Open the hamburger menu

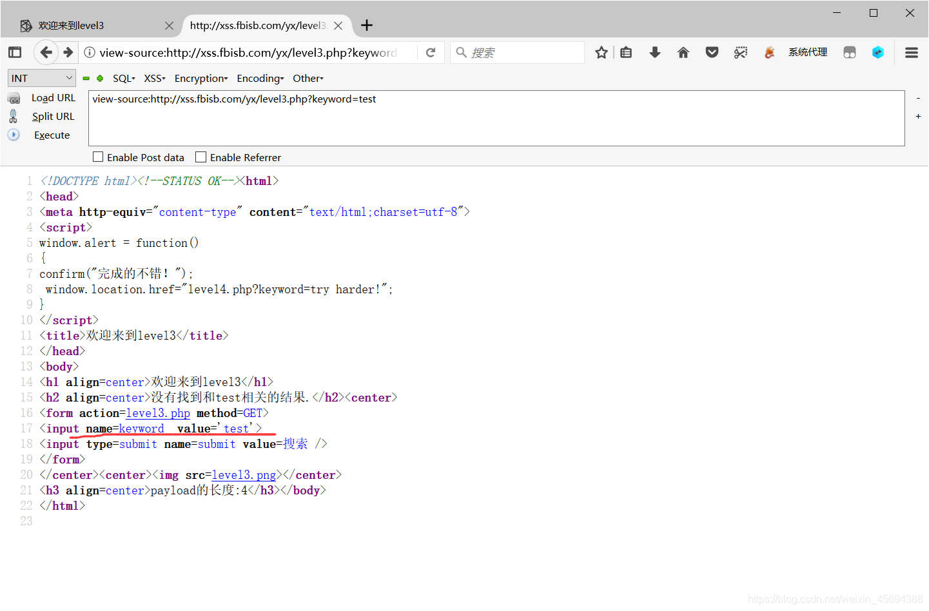[x=912, y=52]
